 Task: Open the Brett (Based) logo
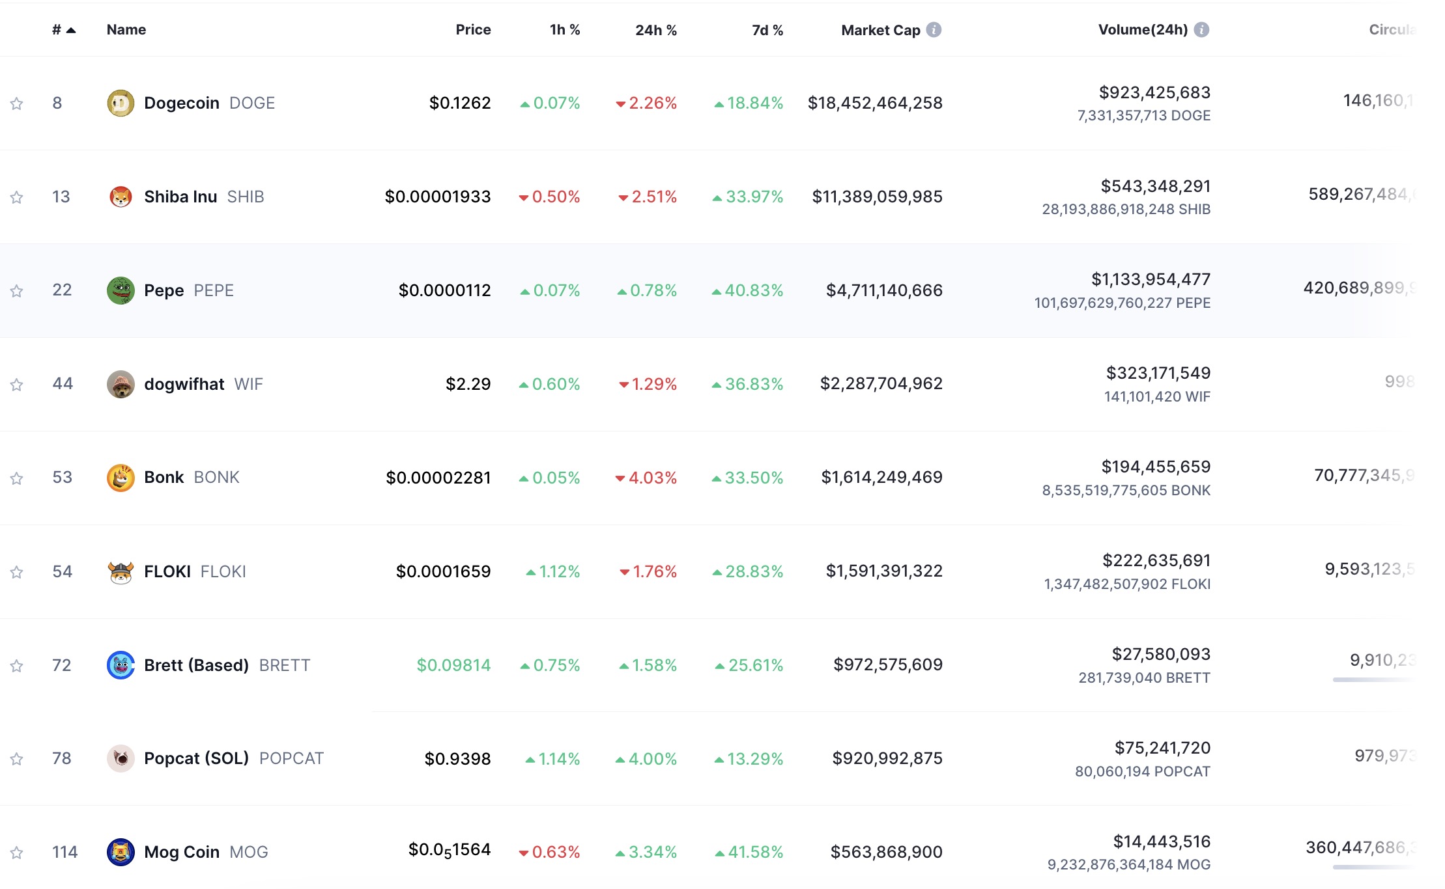pos(121,665)
